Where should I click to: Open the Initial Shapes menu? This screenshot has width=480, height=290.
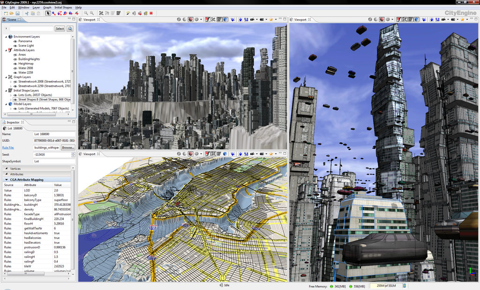(63, 7)
